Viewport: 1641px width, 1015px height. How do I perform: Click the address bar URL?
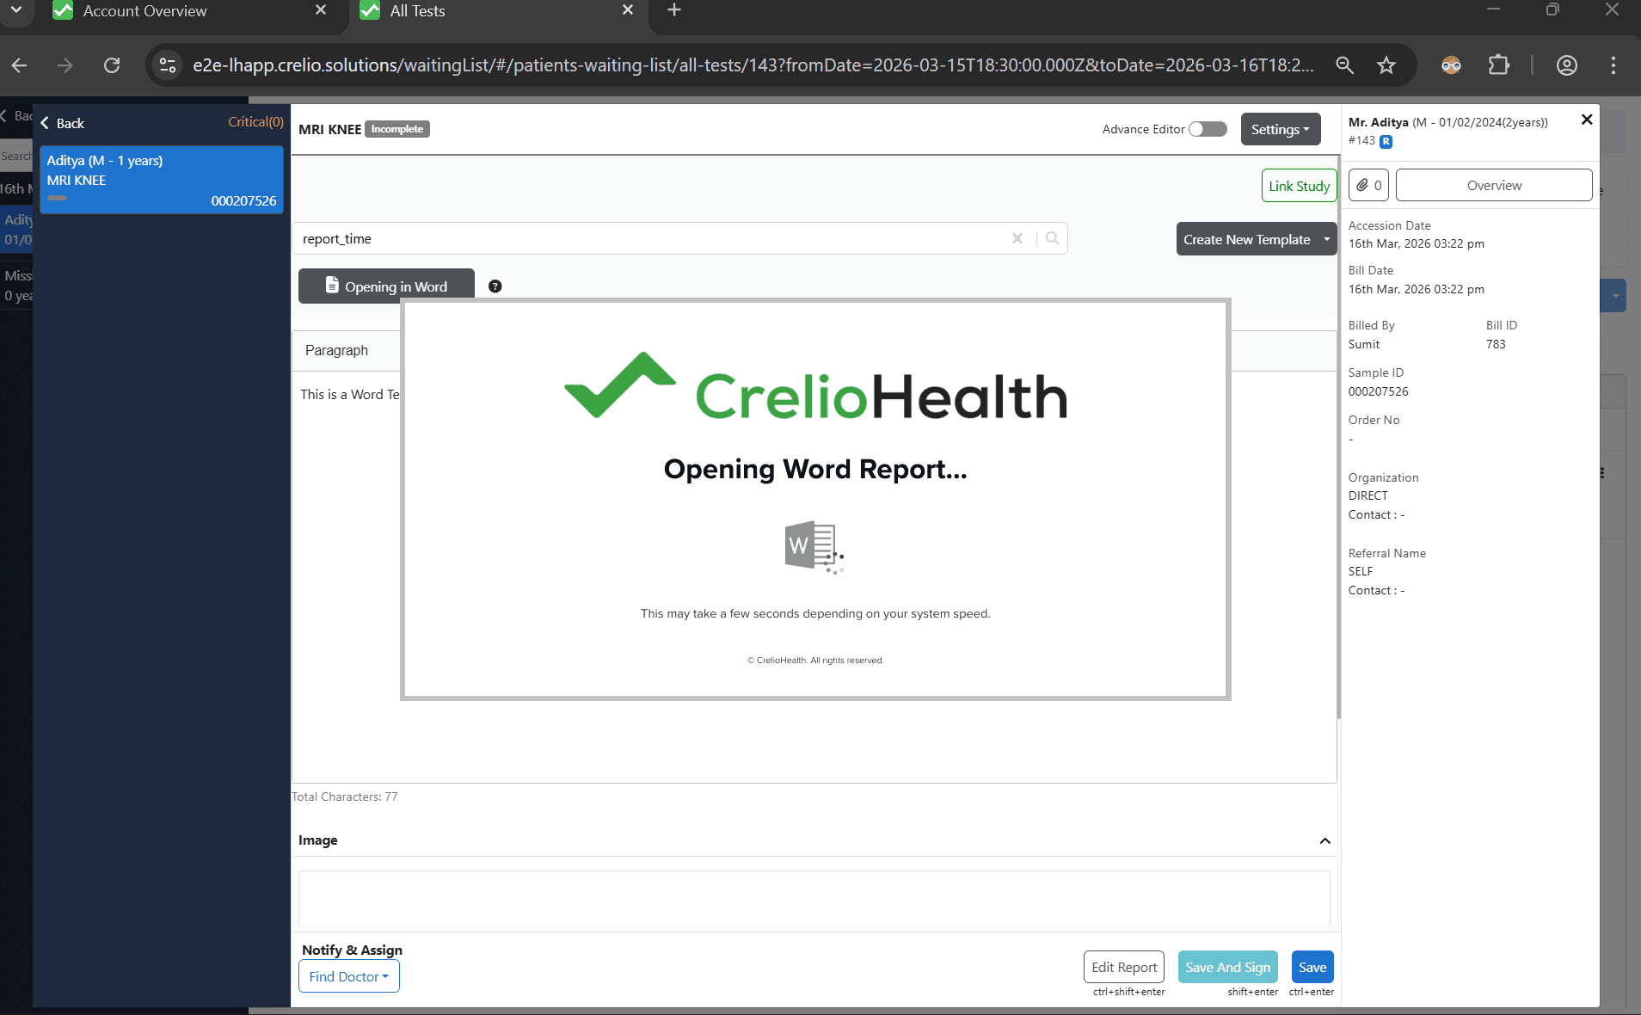click(753, 65)
